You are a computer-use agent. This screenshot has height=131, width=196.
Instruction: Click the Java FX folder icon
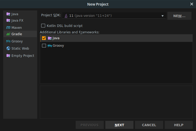[8, 20]
